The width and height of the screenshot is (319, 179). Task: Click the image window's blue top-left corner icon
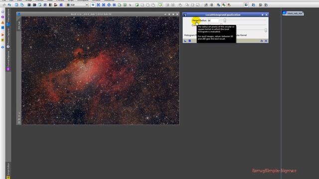18,14
